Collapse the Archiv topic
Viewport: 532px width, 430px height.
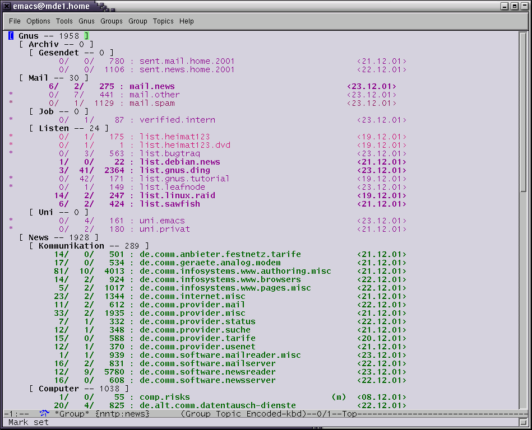[56, 44]
